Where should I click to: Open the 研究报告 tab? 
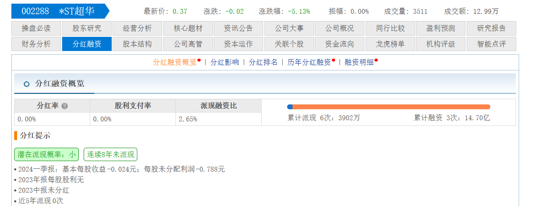[491, 28]
